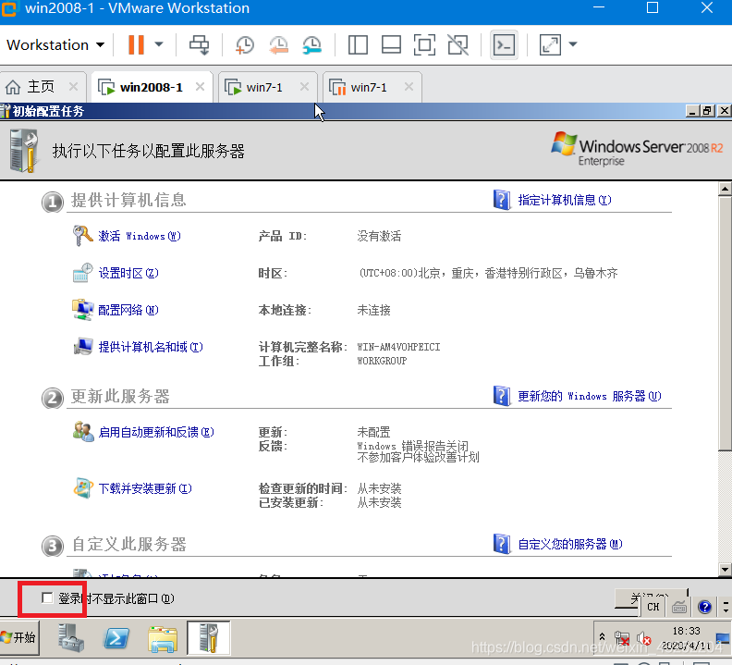The height and width of the screenshot is (665, 732).
Task: Open the snapshot manager
Action: pos(311,45)
